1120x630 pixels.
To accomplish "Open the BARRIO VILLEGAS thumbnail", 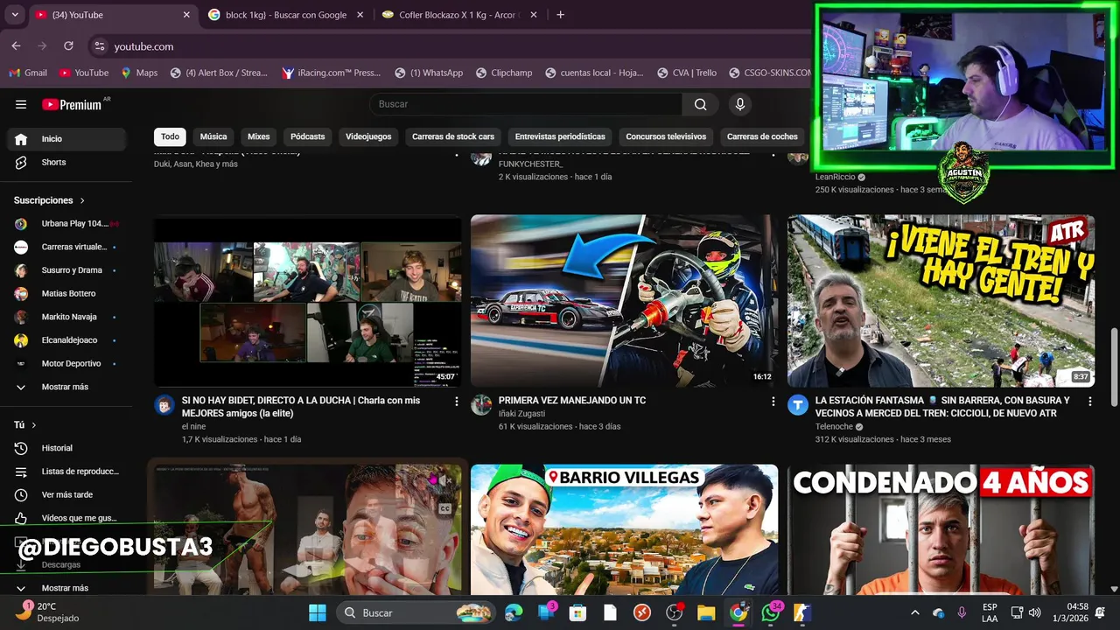I will (x=624, y=530).
